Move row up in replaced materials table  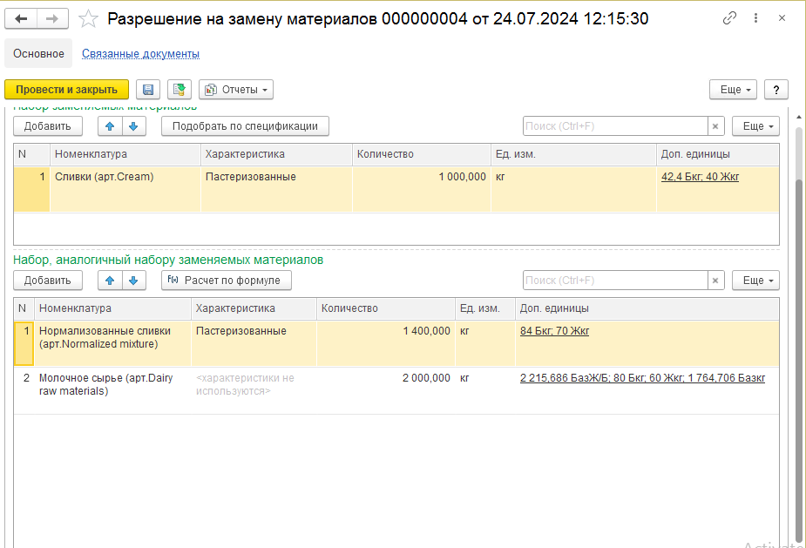pos(110,126)
